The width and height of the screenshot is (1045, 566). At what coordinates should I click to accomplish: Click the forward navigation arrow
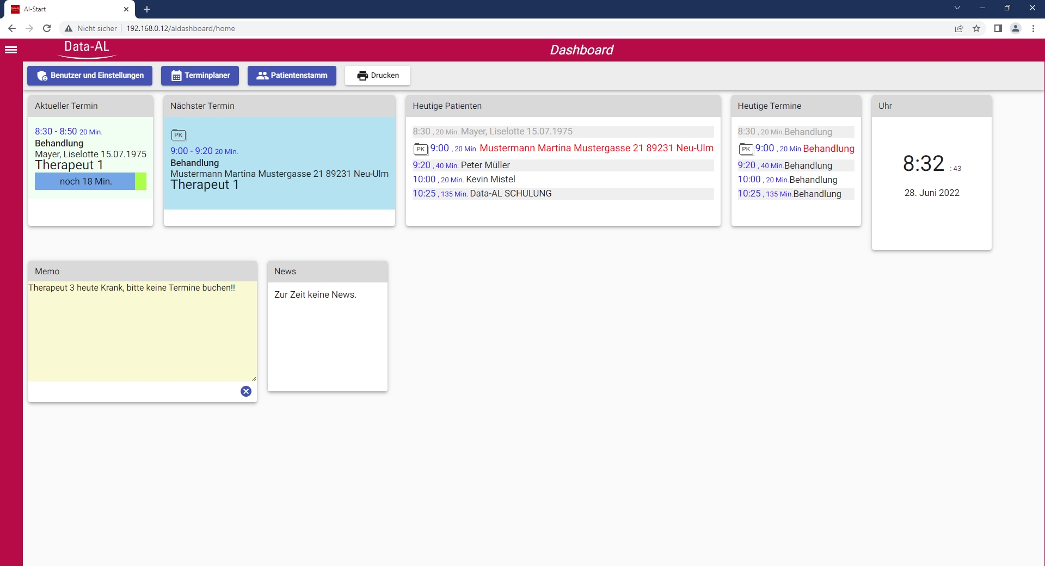click(29, 28)
